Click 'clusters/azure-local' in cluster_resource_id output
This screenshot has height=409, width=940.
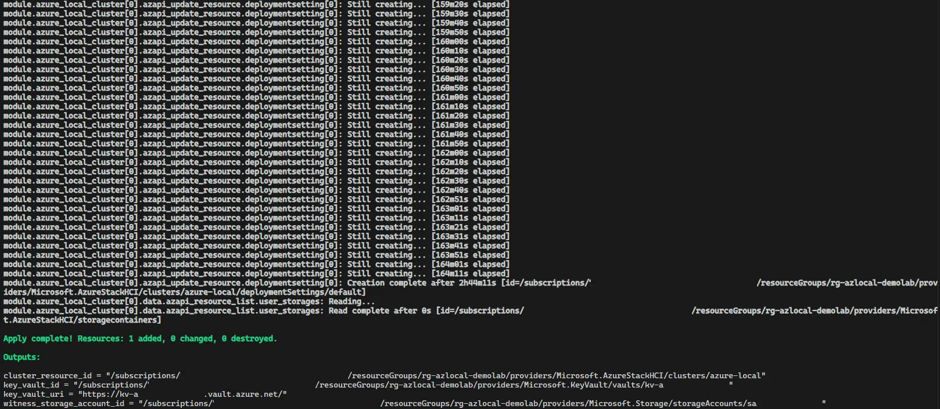714,375
